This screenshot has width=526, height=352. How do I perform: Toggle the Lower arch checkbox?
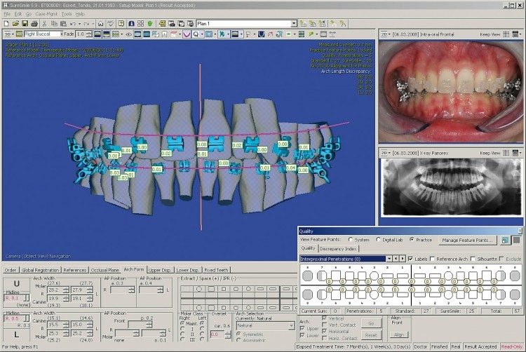[302, 335]
